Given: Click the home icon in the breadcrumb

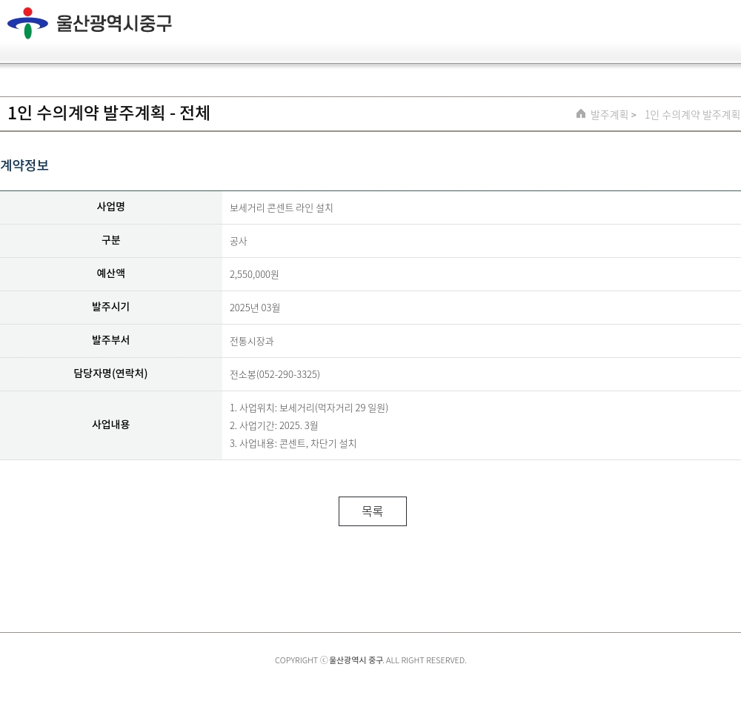Looking at the screenshot, I should 581,113.
